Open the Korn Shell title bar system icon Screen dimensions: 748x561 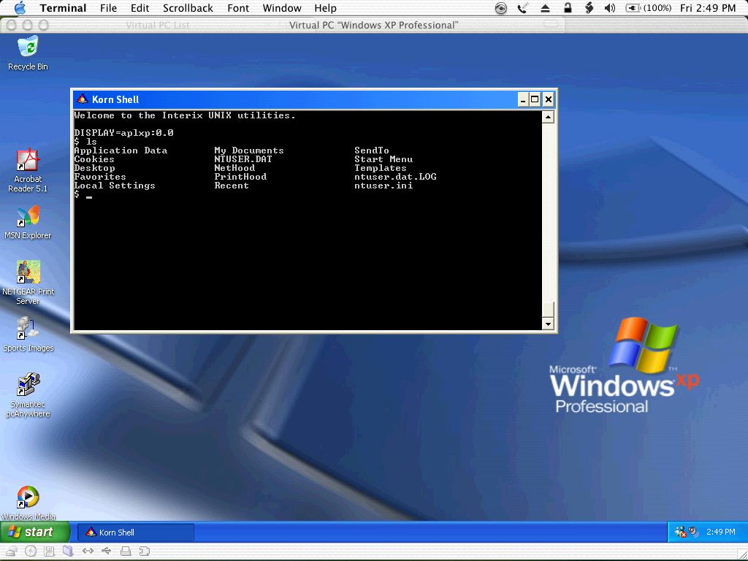(x=83, y=99)
